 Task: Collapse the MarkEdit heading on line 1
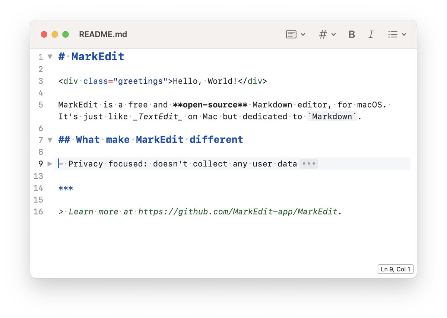click(50, 57)
